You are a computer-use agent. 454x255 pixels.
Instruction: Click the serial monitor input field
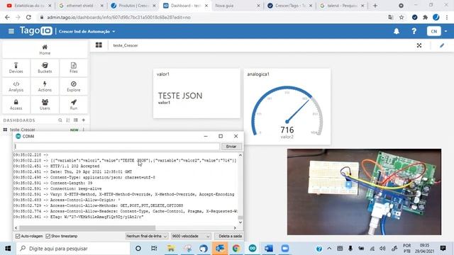point(117,147)
